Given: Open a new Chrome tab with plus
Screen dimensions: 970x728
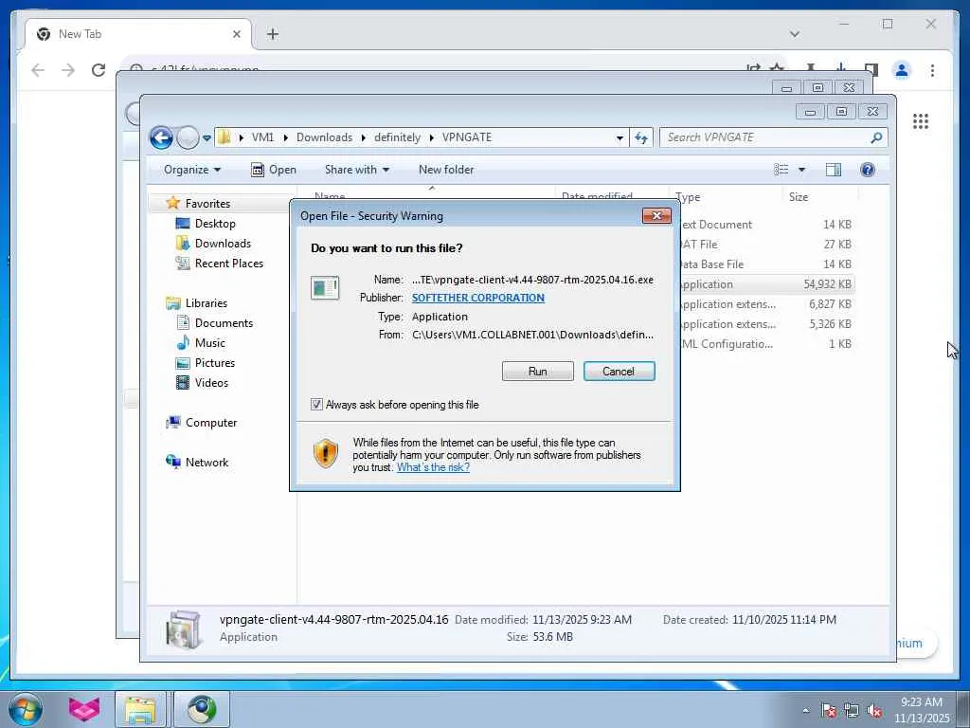Looking at the screenshot, I should 273,34.
